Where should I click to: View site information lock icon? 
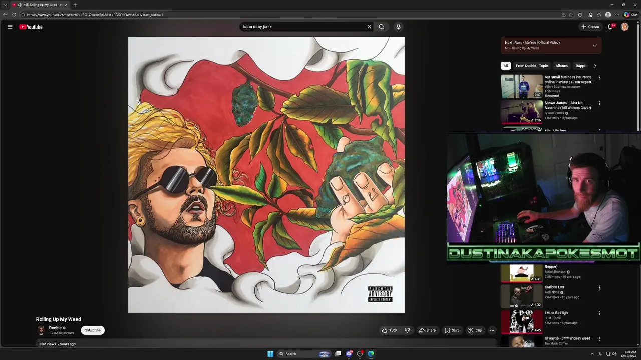[23, 15]
